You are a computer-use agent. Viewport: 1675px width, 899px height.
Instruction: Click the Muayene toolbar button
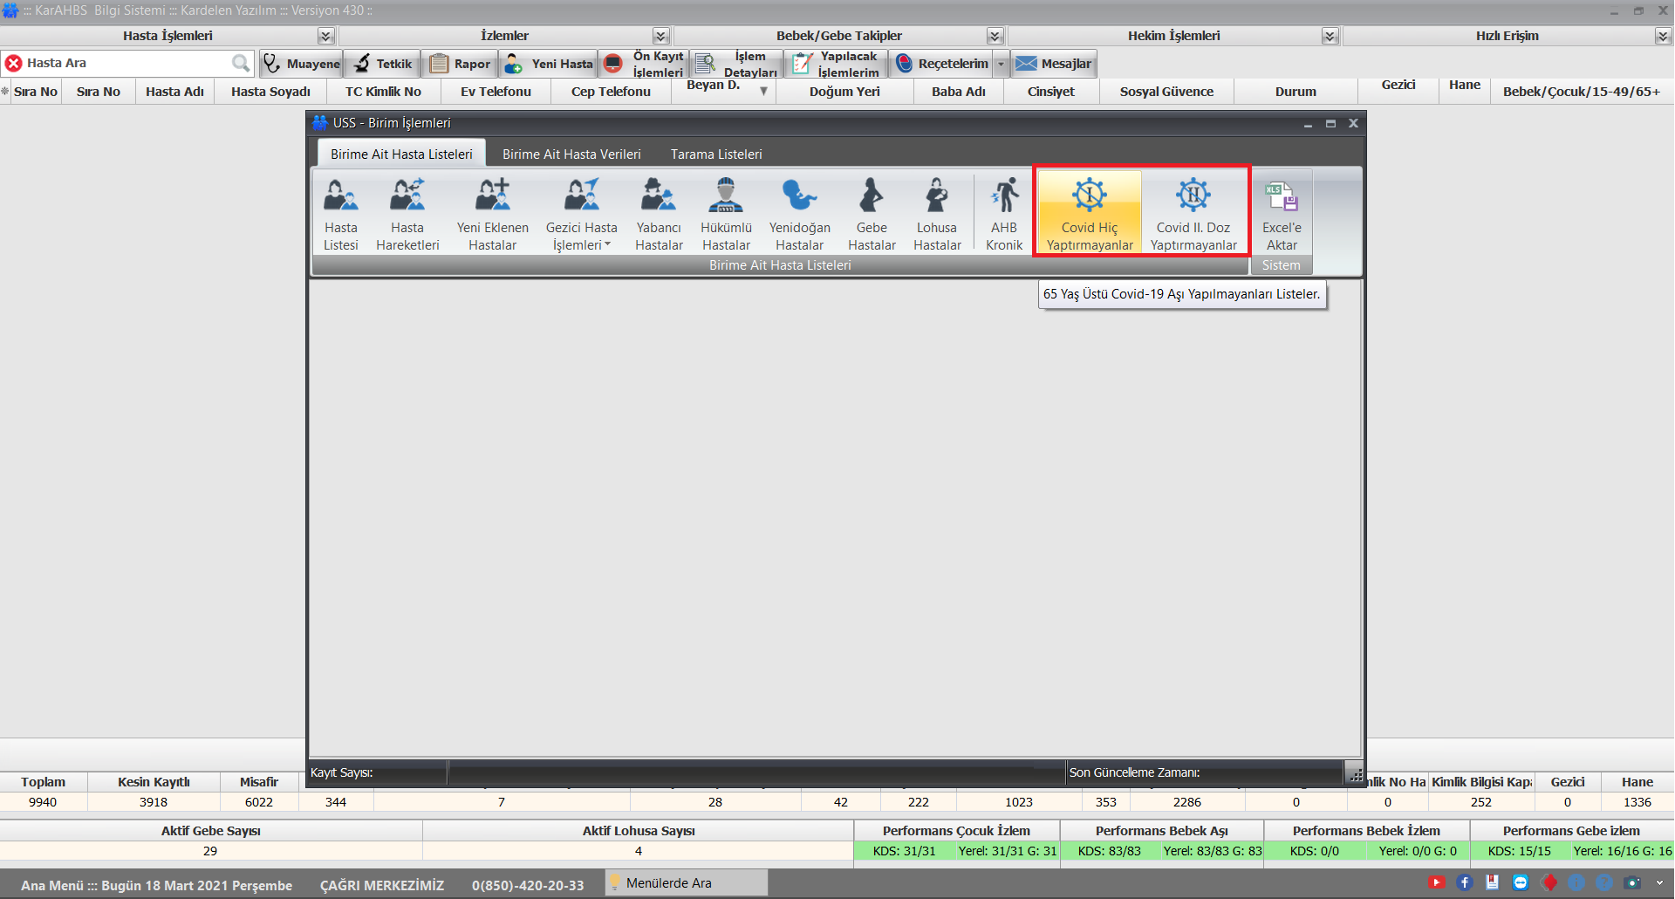pos(302,64)
